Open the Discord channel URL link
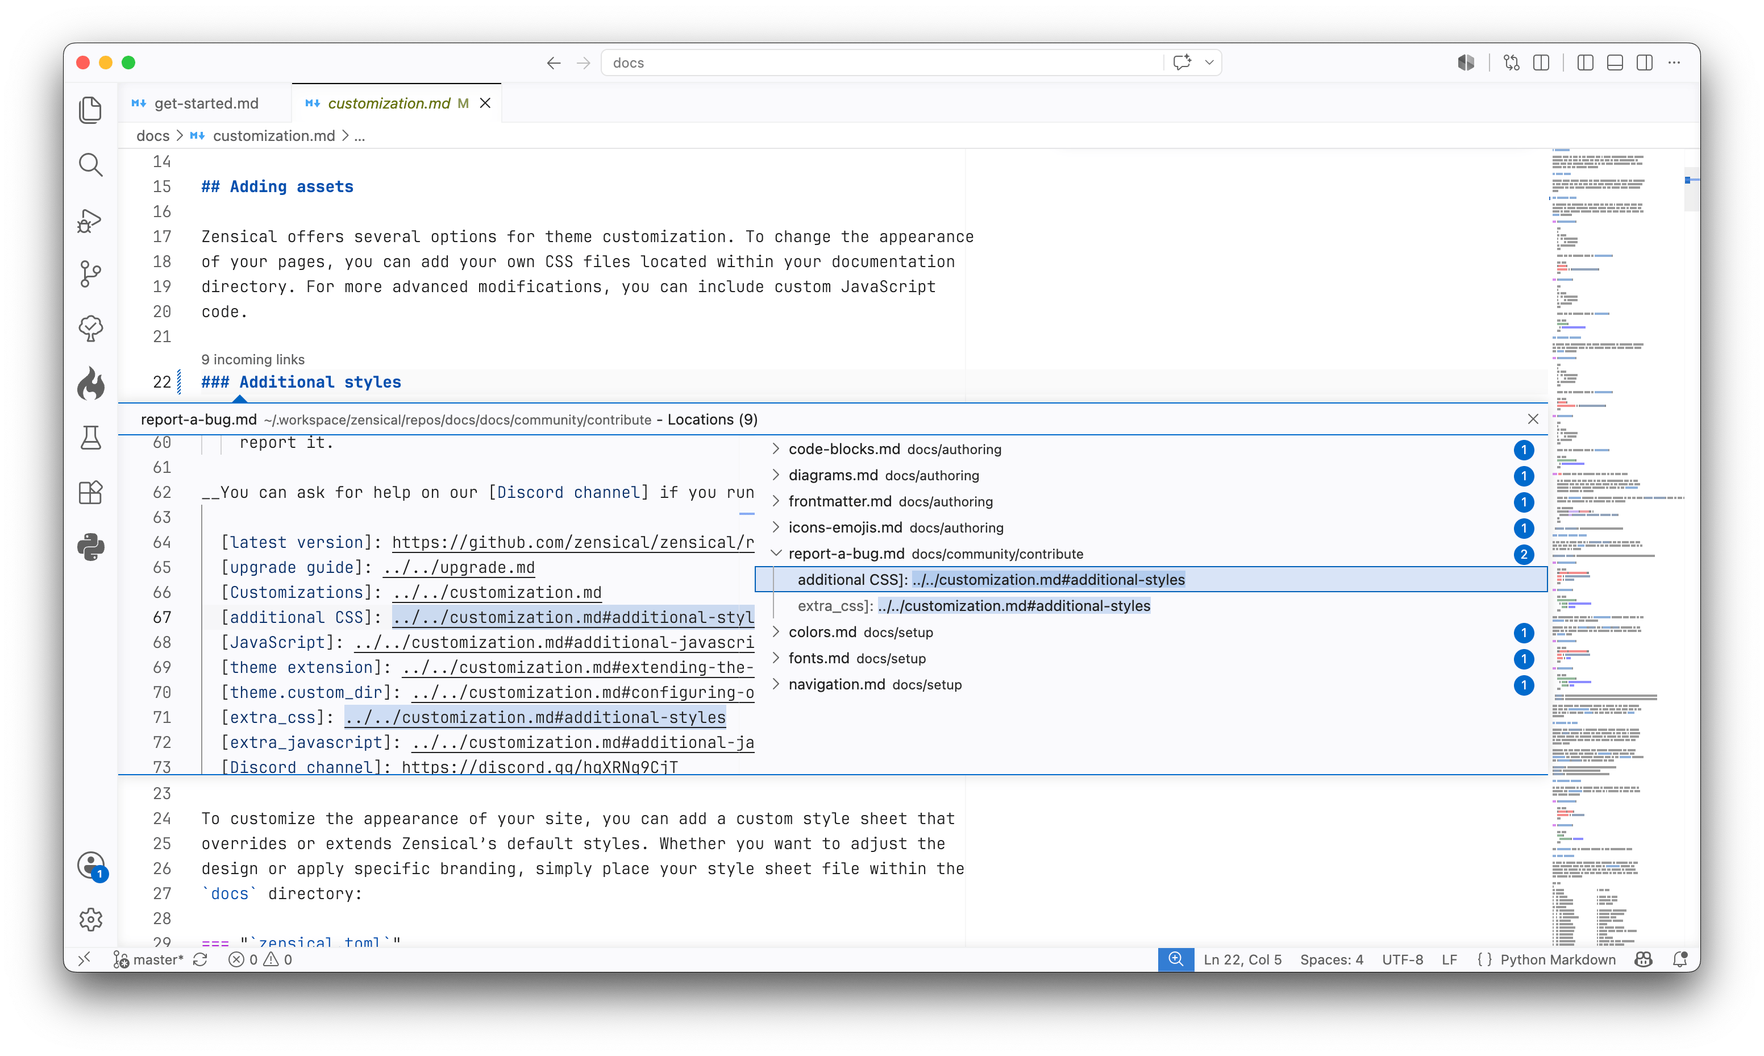Image resolution: width=1764 pixels, height=1056 pixels. point(539,767)
